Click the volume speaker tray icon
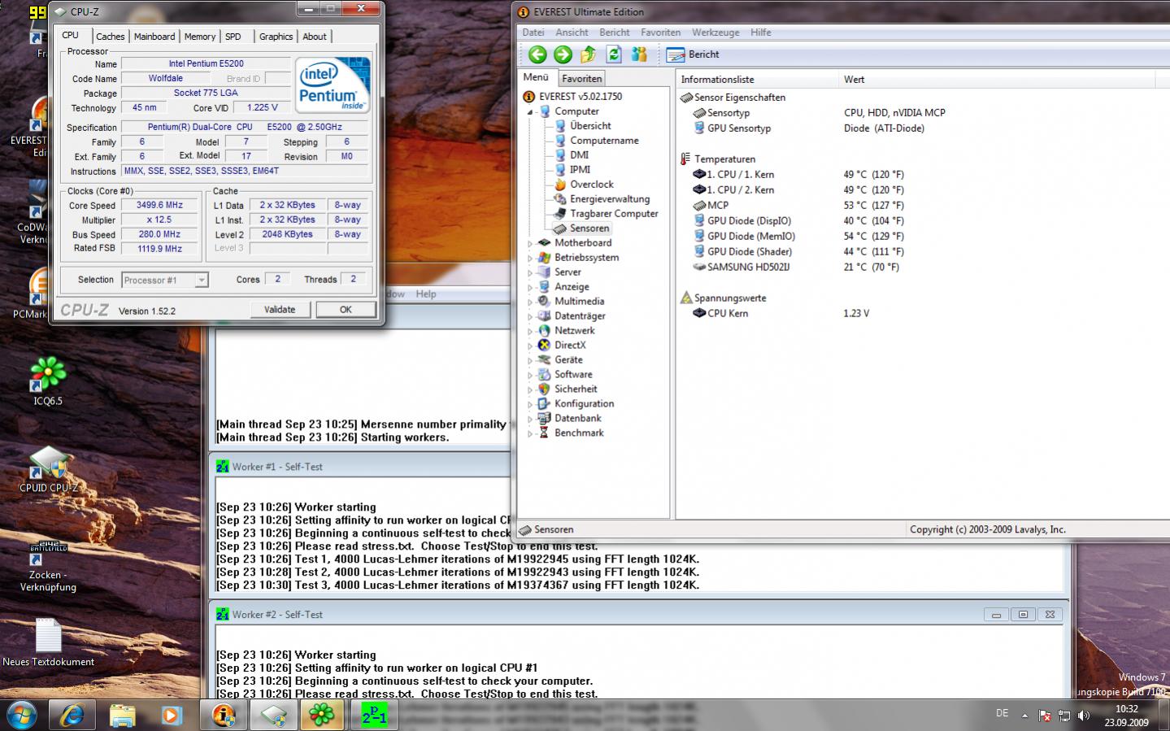 click(x=1083, y=716)
